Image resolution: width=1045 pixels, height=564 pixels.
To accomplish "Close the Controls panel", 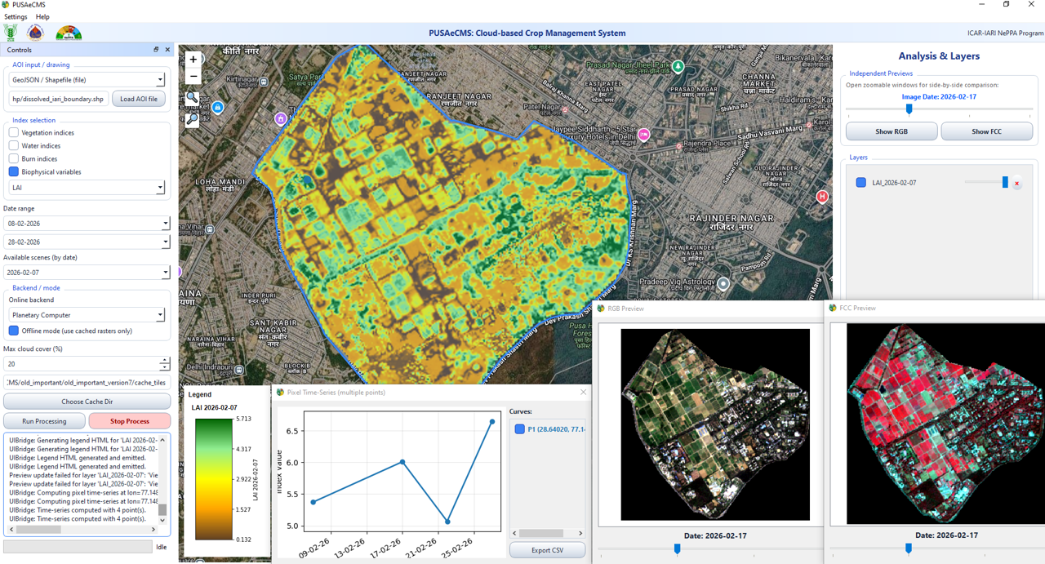I will click(167, 50).
